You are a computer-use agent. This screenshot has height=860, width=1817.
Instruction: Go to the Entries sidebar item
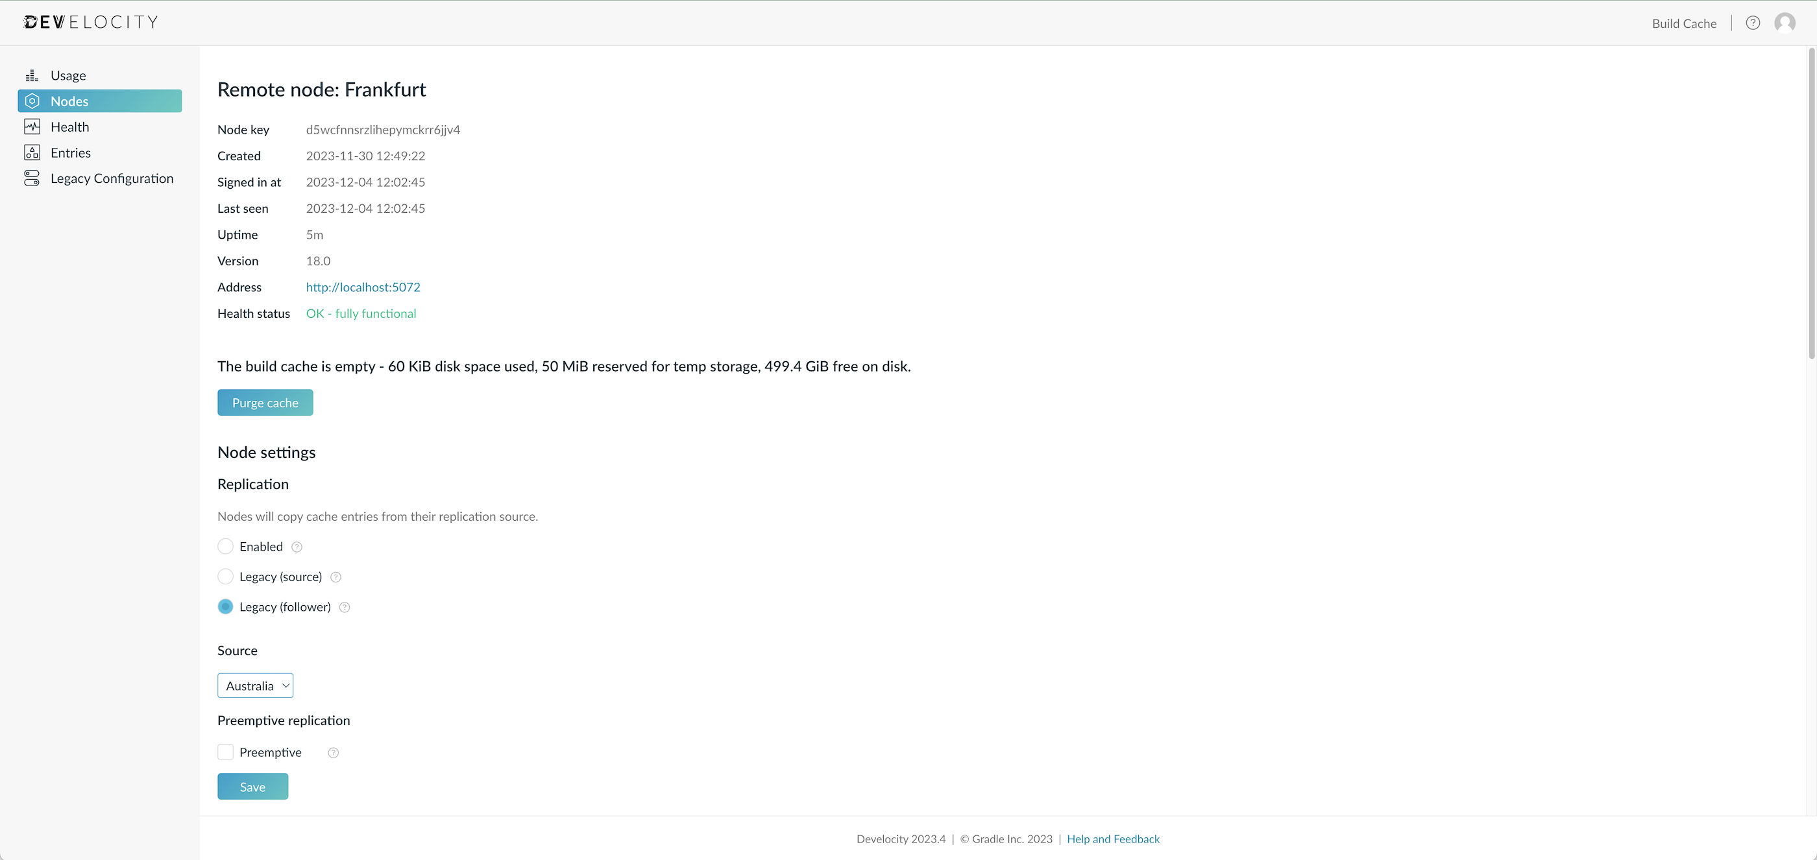pos(71,152)
